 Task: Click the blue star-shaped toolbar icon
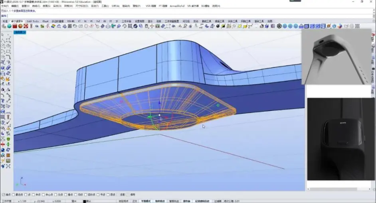point(267,26)
